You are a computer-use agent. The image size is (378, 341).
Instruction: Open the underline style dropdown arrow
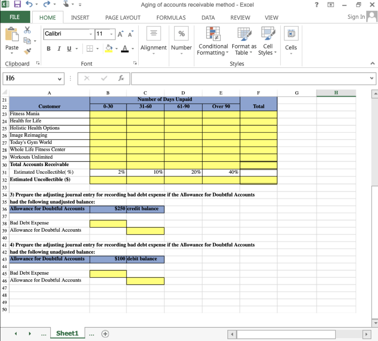[77, 48]
